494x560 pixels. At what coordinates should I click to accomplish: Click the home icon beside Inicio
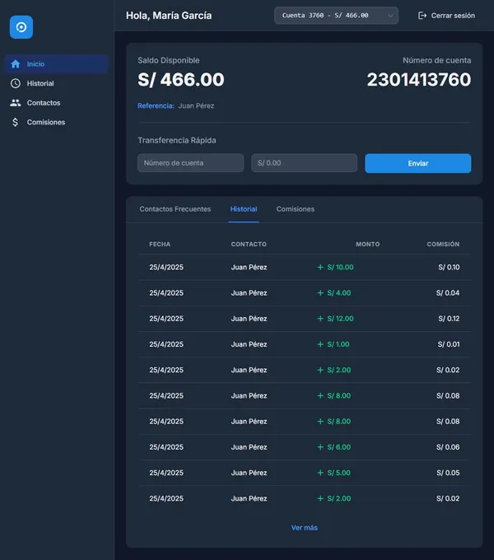click(16, 64)
